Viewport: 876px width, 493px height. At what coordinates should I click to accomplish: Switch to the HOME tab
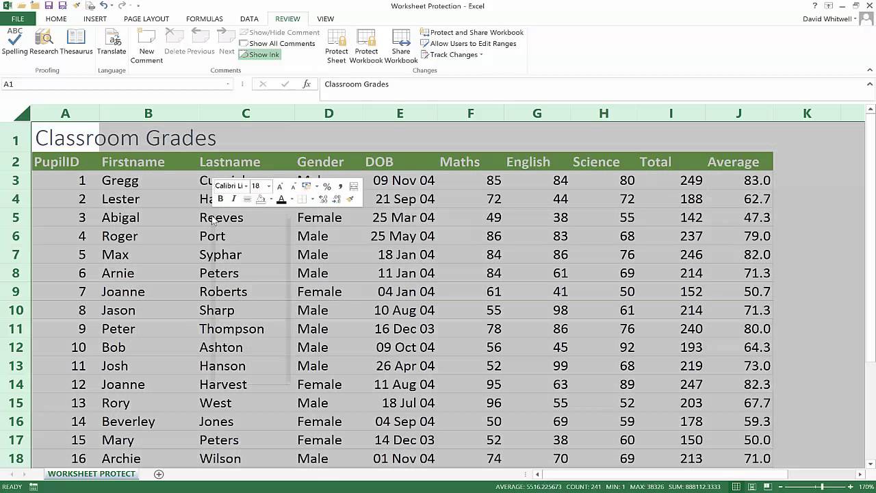56,19
